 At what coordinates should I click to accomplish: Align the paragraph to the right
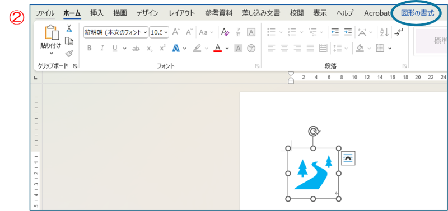(x=297, y=49)
